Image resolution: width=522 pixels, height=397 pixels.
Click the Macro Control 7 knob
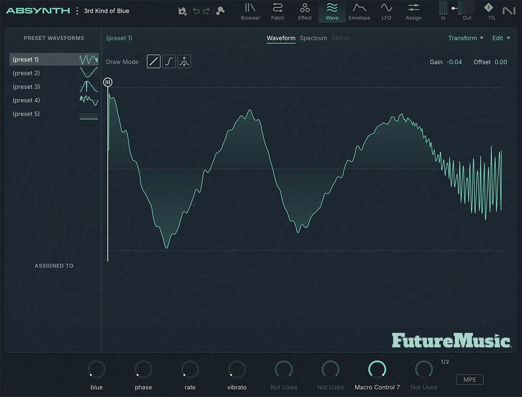click(377, 369)
